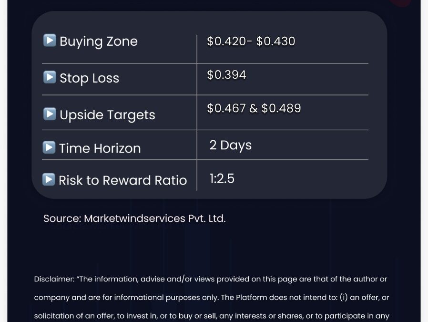
Task: Click the play icon beside Buying Zone
Action: click(x=50, y=41)
